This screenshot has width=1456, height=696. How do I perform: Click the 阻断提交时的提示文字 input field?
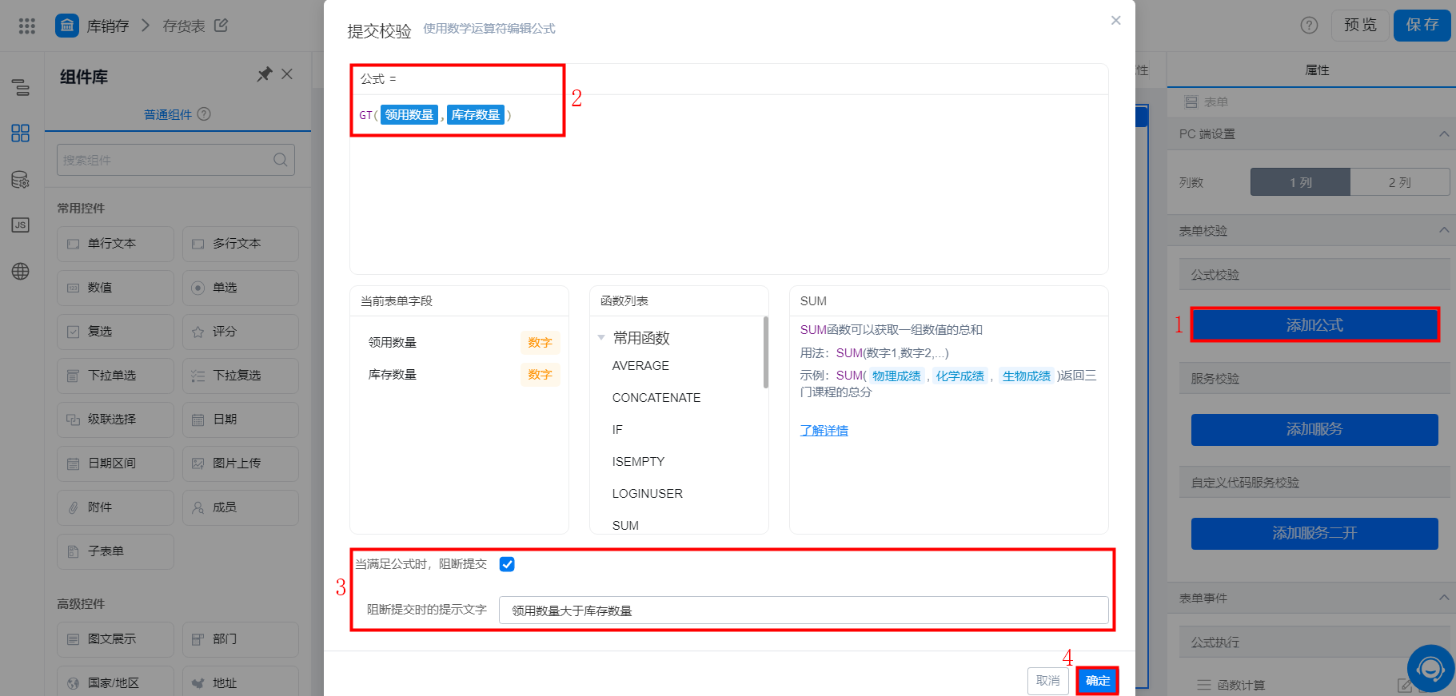pyautogui.click(x=804, y=610)
